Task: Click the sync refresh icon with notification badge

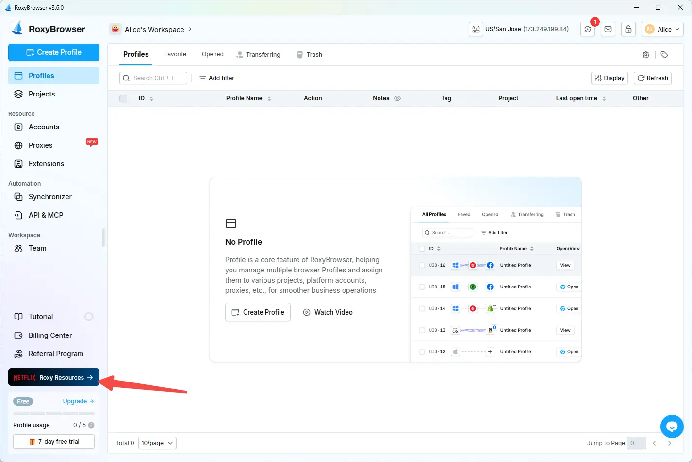Action: (x=588, y=30)
